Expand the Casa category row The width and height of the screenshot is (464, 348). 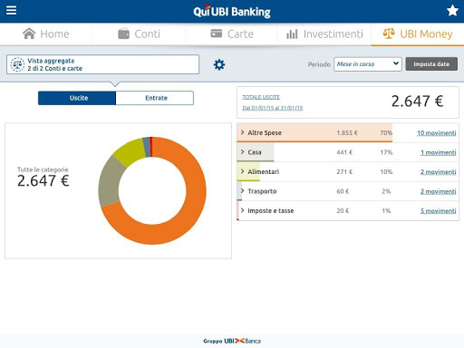point(347,152)
